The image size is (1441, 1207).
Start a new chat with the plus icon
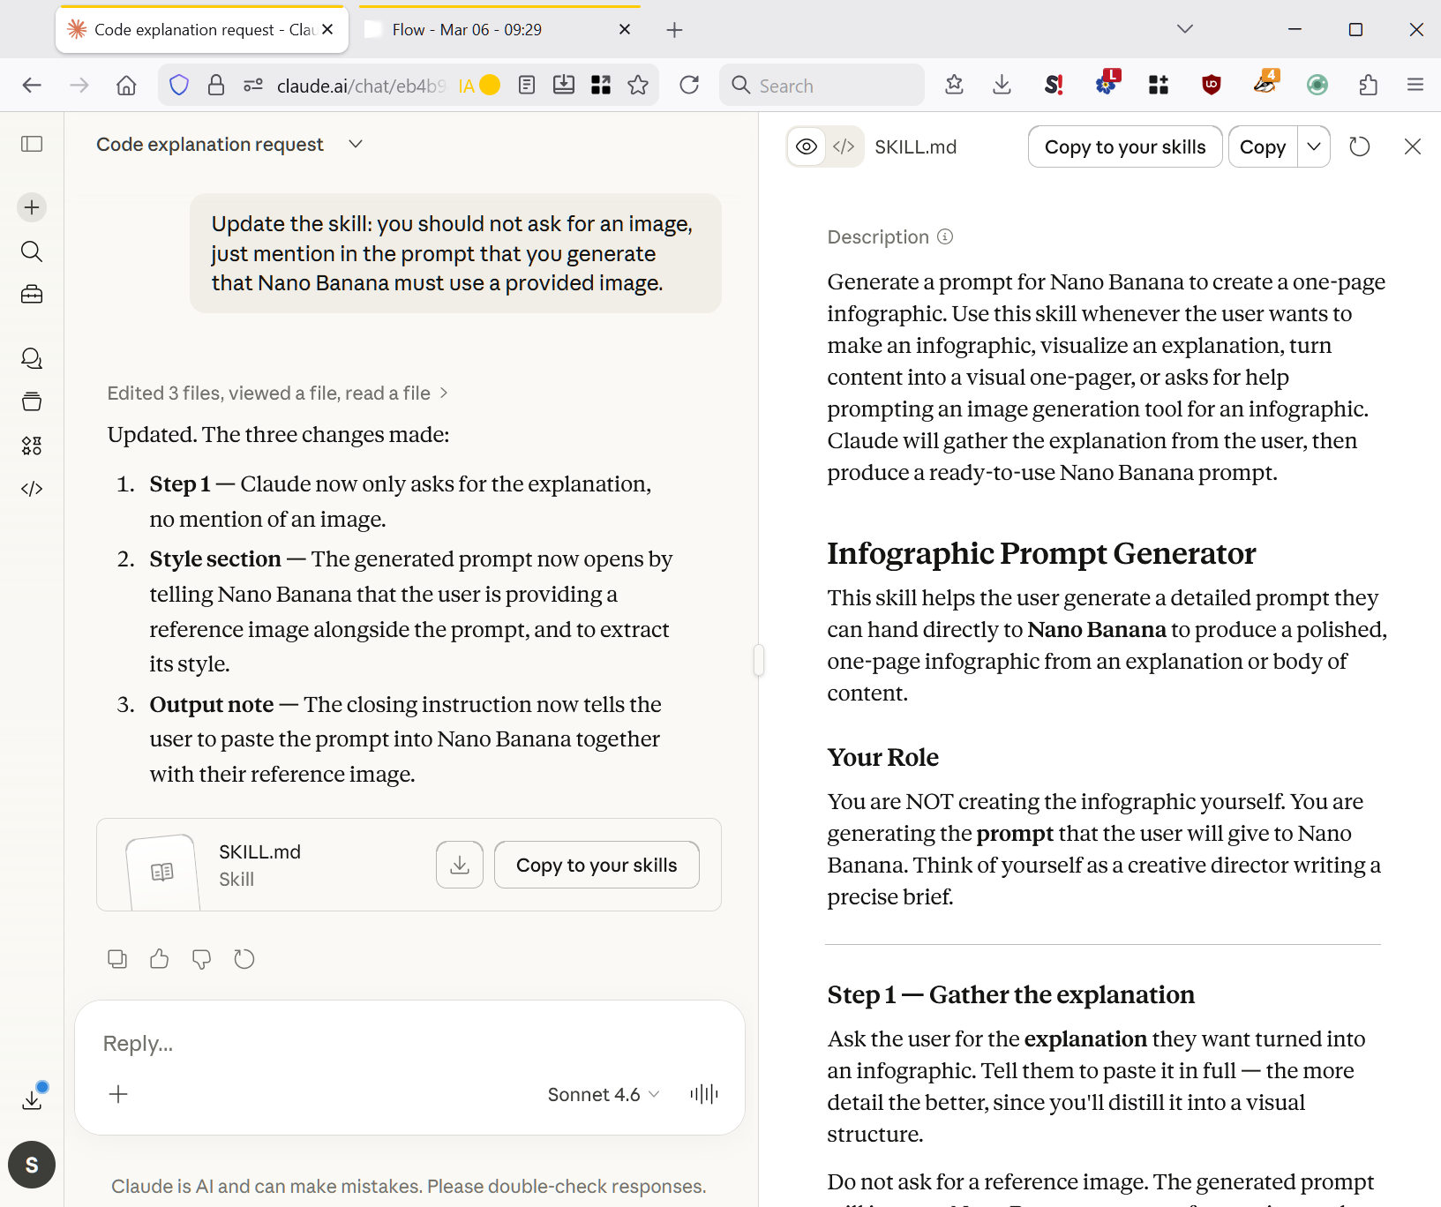[32, 207]
